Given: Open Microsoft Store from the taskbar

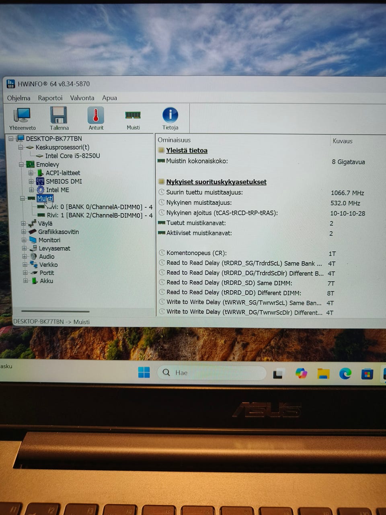Looking at the screenshot, I should (366, 374).
